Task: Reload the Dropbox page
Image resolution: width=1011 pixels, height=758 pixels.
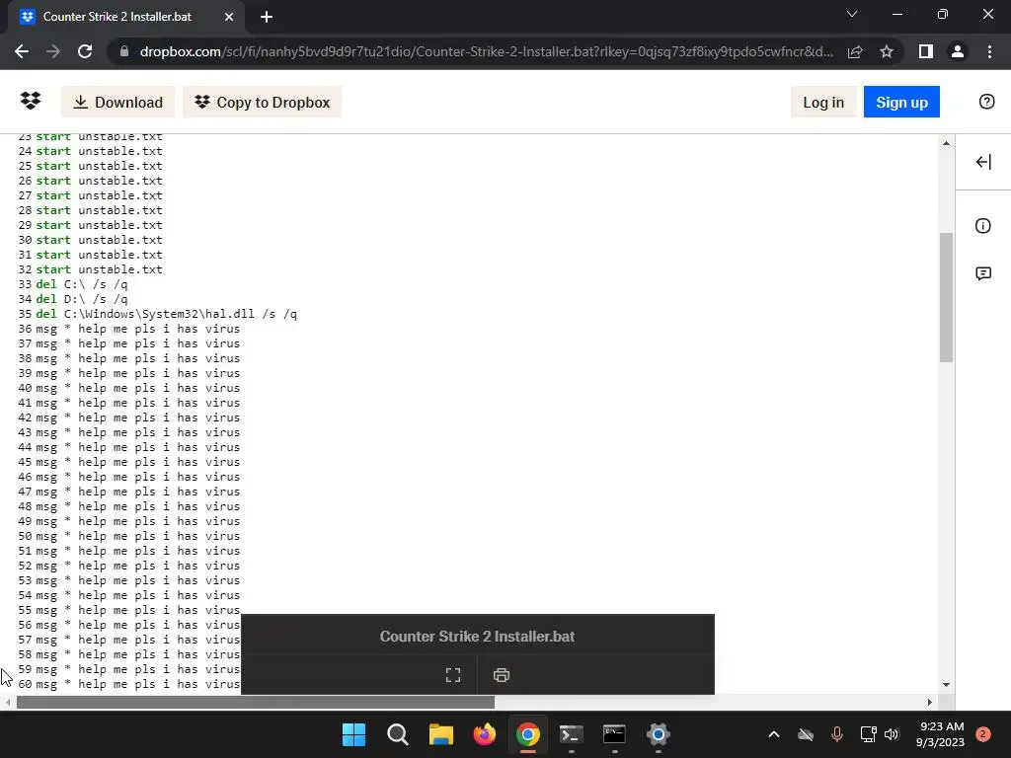Action: point(85,51)
